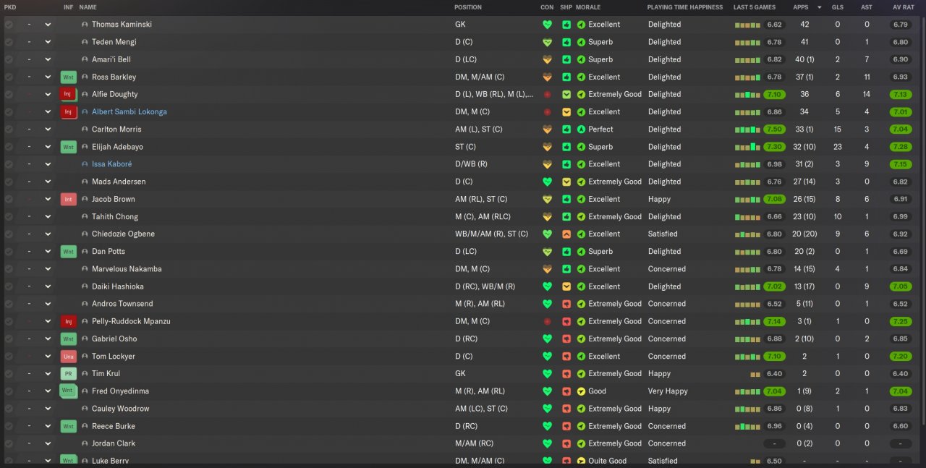Tick the picked circle for Tim Krul

9,373
